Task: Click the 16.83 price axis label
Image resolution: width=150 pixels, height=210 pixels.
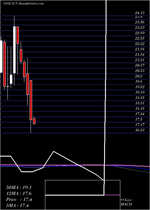Action: tap(140, 130)
